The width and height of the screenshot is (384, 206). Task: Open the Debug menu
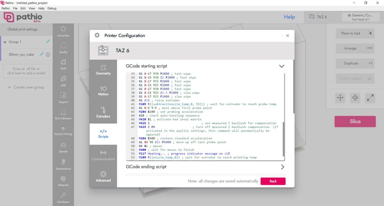pos(52,8)
